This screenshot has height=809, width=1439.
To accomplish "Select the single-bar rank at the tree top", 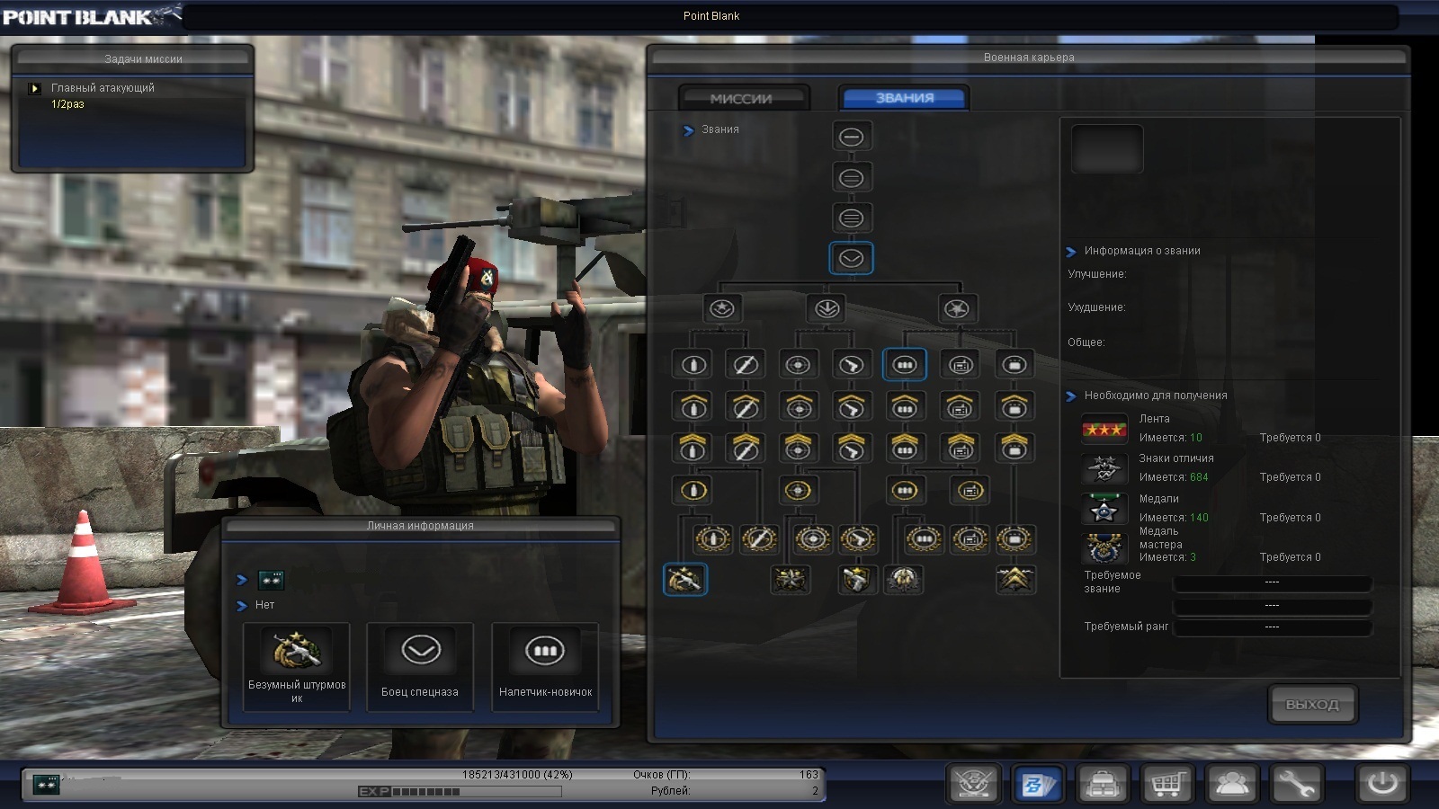I will [x=851, y=137].
